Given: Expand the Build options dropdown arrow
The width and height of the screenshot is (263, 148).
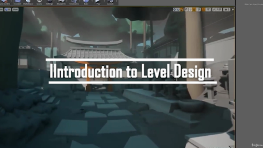Looking at the screenshot, I should pos(92,1).
